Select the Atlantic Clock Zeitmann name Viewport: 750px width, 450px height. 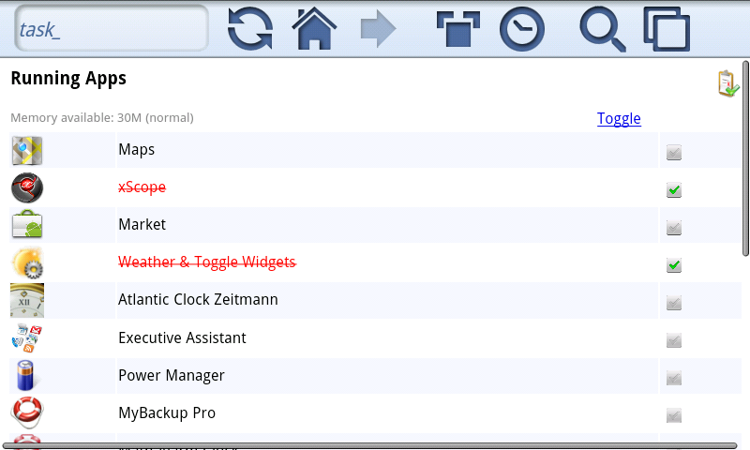[198, 299]
